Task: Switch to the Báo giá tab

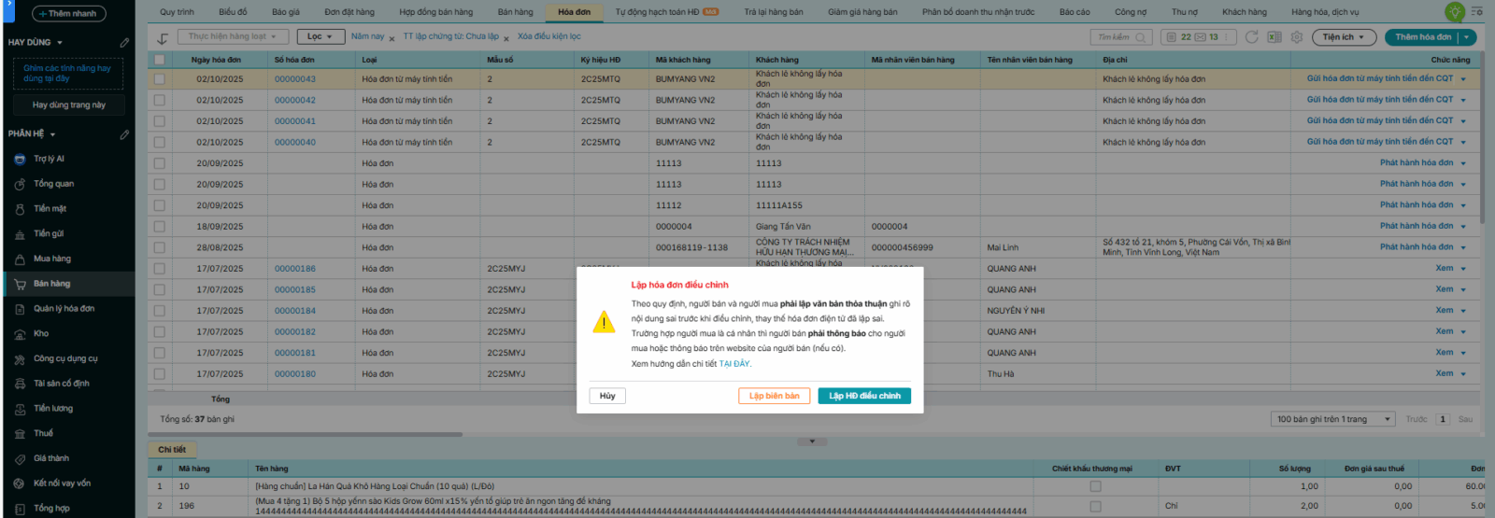Action: point(286,12)
